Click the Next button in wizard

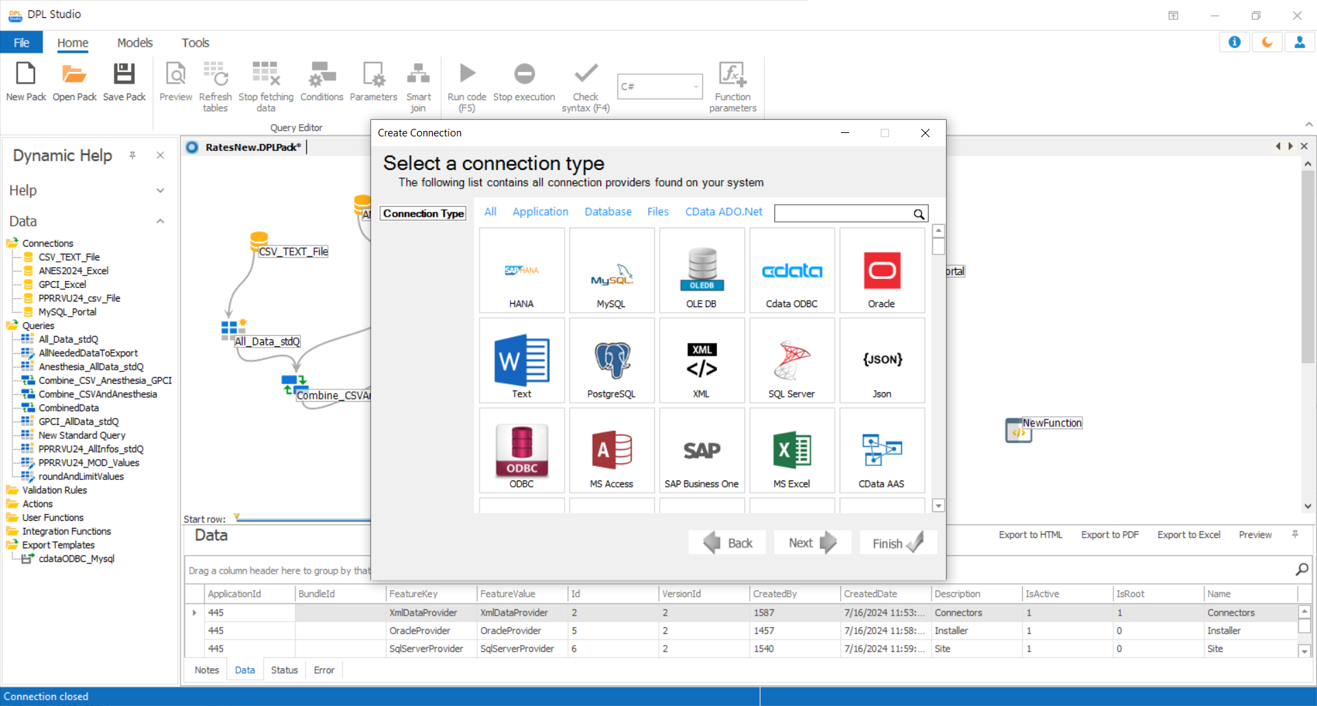click(x=812, y=543)
